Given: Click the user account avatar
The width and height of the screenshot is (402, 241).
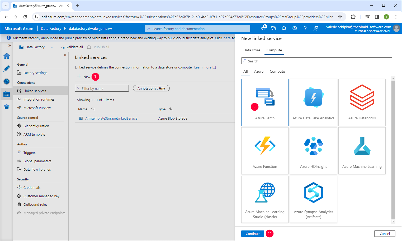Looking at the screenshot, I should coord(396,28).
